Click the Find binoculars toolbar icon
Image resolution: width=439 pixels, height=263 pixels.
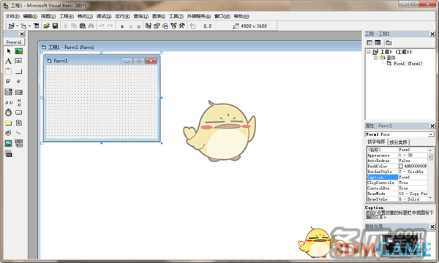(x=91, y=26)
